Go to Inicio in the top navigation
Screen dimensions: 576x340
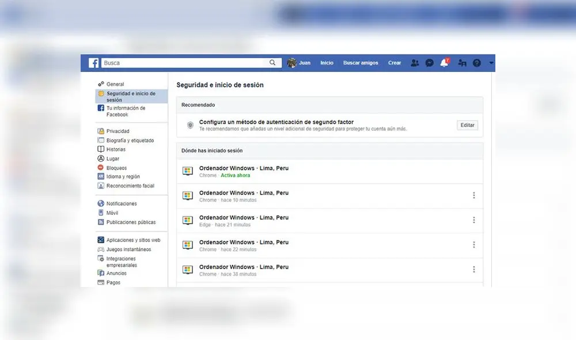[327, 63]
